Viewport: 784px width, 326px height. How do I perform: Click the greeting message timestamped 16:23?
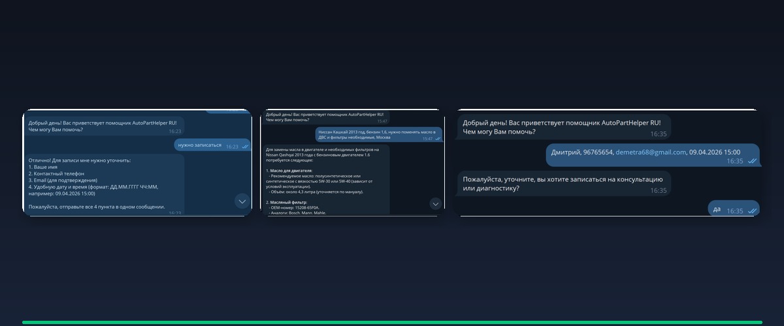103,125
